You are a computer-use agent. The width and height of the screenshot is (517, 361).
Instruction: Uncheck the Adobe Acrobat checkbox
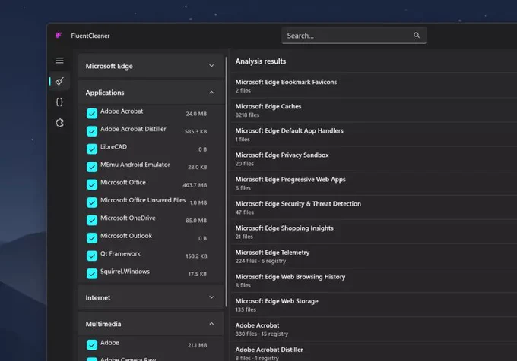(92, 114)
